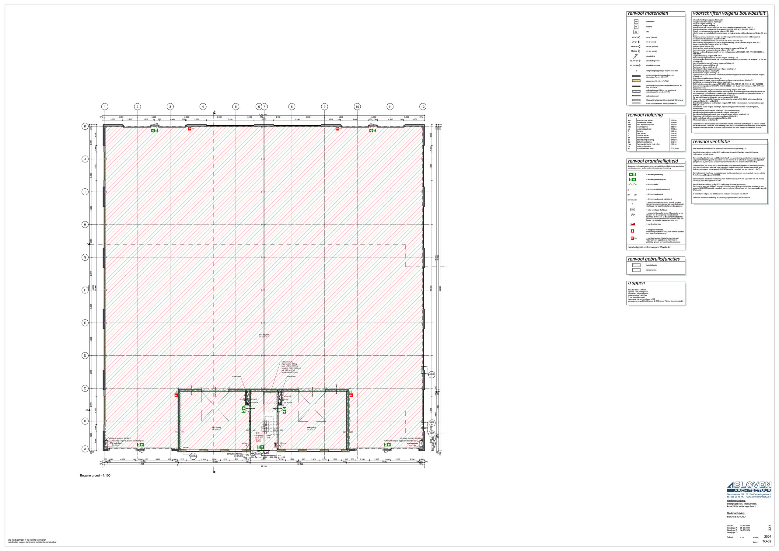Click the kk koelkast symbol in materialen legend
This screenshot has height=551, width=779.
637,26
